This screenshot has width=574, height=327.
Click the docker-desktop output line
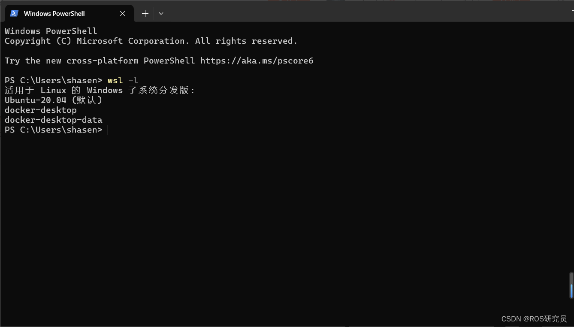pyautogui.click(x=41, y=110)
